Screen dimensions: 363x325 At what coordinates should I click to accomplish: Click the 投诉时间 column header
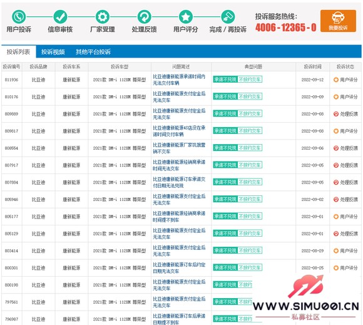pyautogui.click(x=312, y=67)
